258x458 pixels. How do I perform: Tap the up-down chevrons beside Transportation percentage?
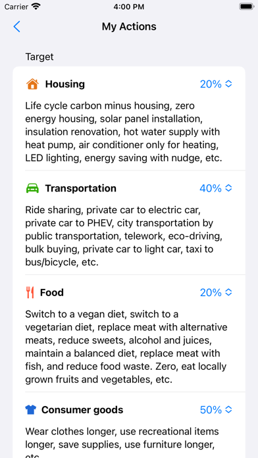(229, 188)
